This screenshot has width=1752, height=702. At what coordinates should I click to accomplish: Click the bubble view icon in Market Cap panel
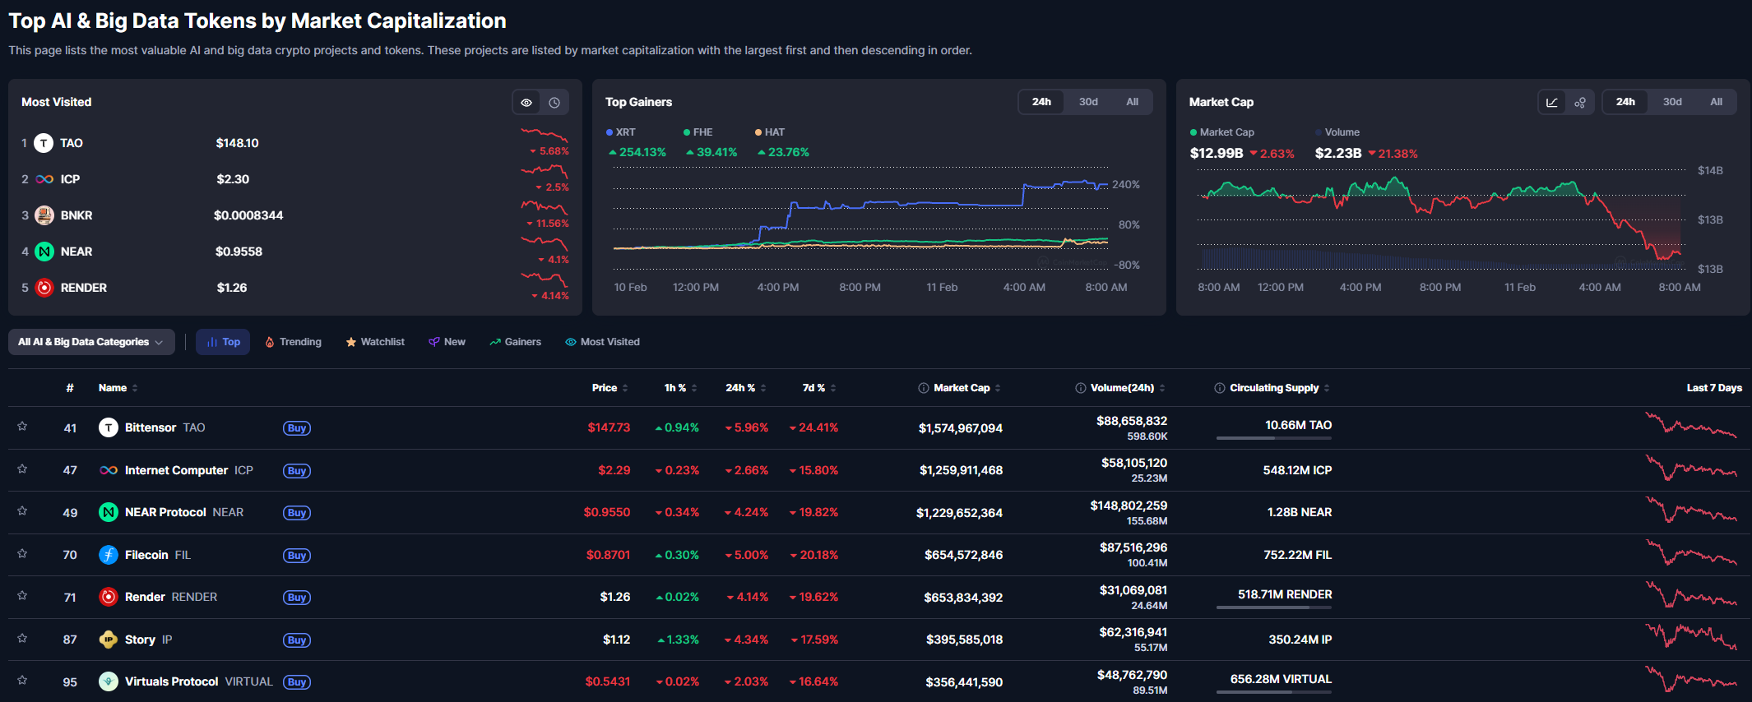(x=1580, y=103)
